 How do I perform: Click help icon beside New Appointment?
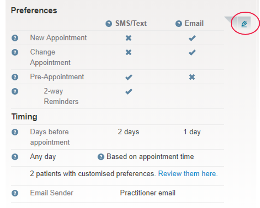coord(15,38)
